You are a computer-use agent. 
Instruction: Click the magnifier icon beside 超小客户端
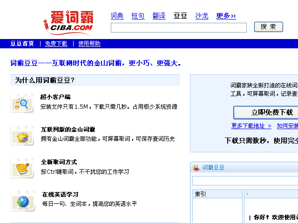22,103
